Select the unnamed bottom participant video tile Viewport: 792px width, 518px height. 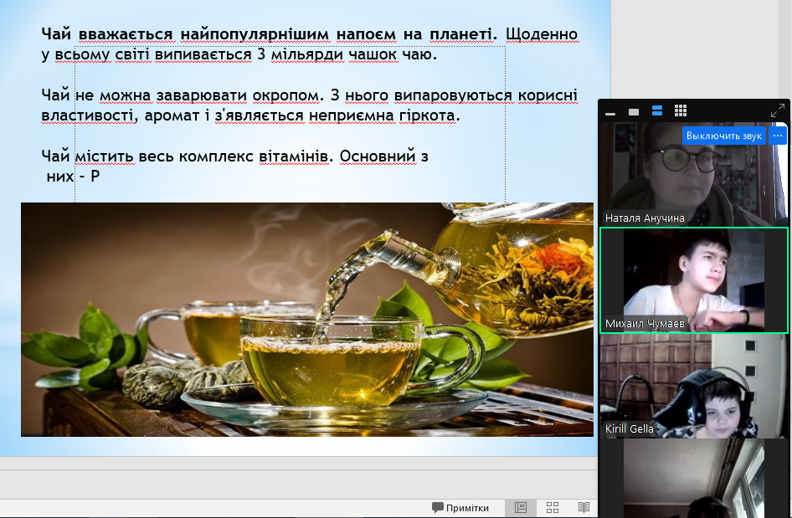(693, 478)
